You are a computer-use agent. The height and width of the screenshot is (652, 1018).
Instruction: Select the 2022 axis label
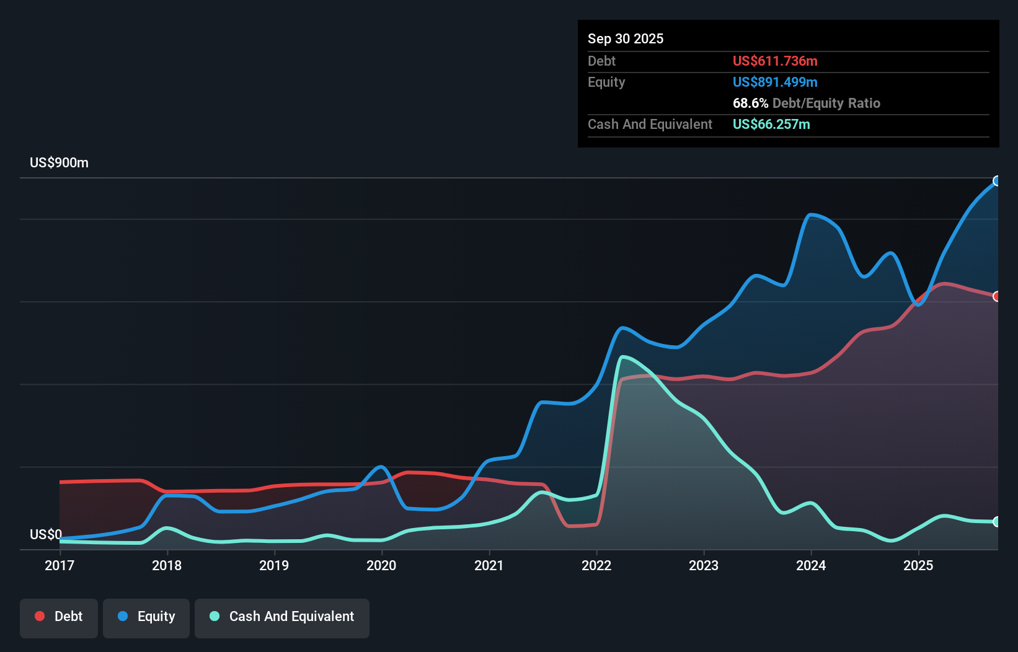click(x=596, y=566)
